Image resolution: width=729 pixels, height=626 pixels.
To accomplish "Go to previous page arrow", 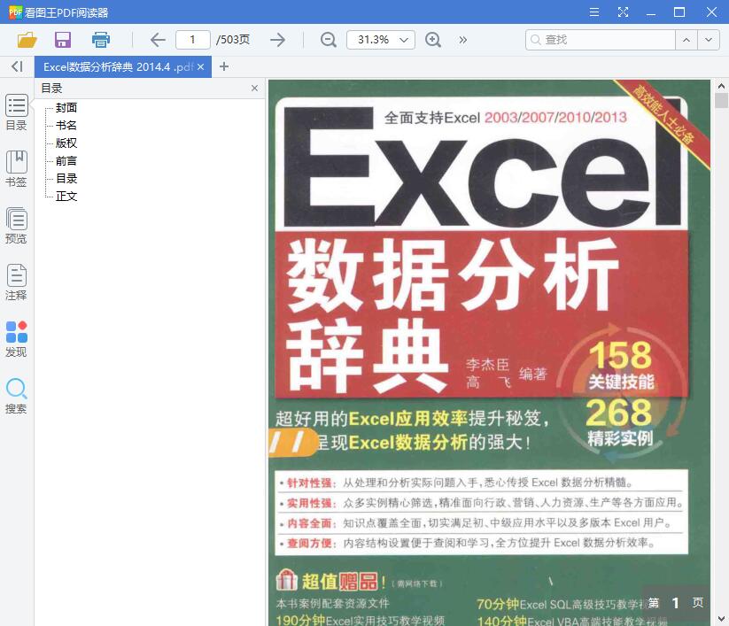I will (158, 40).
